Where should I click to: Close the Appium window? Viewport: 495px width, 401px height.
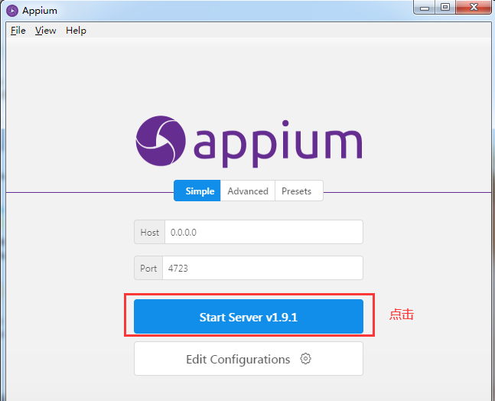tap(474, 7)
